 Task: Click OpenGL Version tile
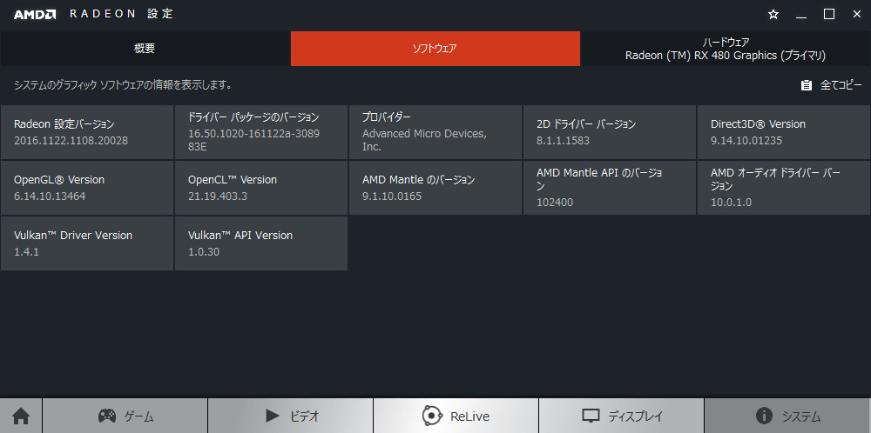coord(87,188)
